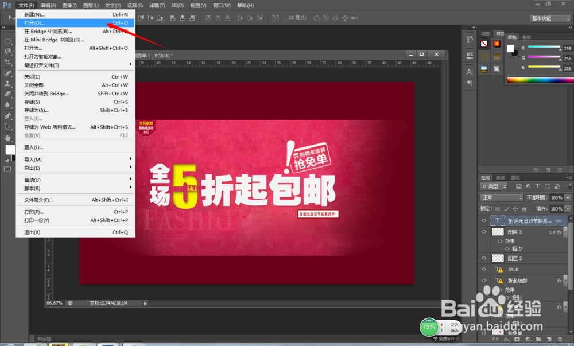Choose 在 Bridge 中浏览(B)... item
Viewport: 574px width, 346px height.
pos(76,32)
